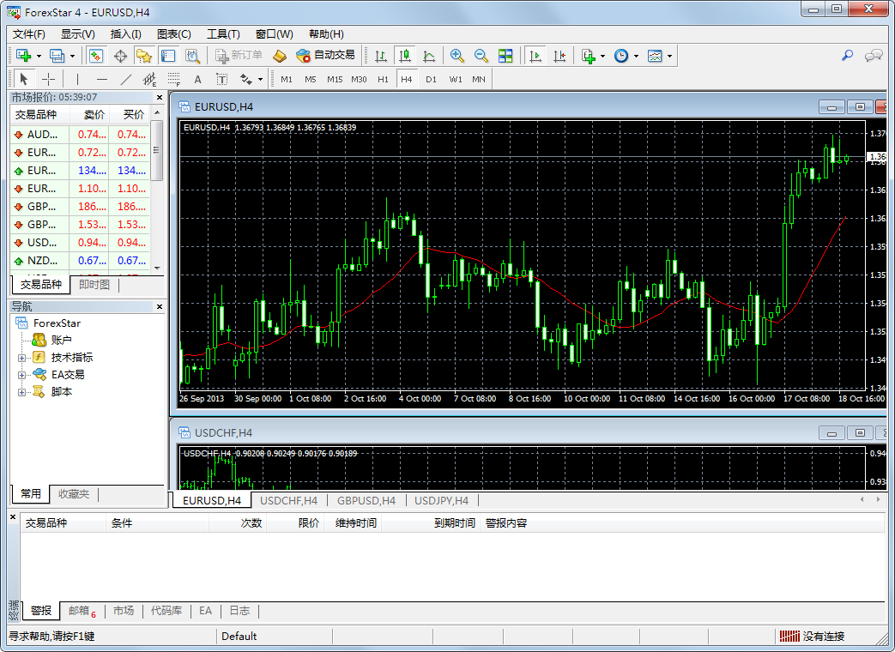Enable the 自动交易 auto trading button
Screen dimensions: 895x652
[x=330, y=55]
